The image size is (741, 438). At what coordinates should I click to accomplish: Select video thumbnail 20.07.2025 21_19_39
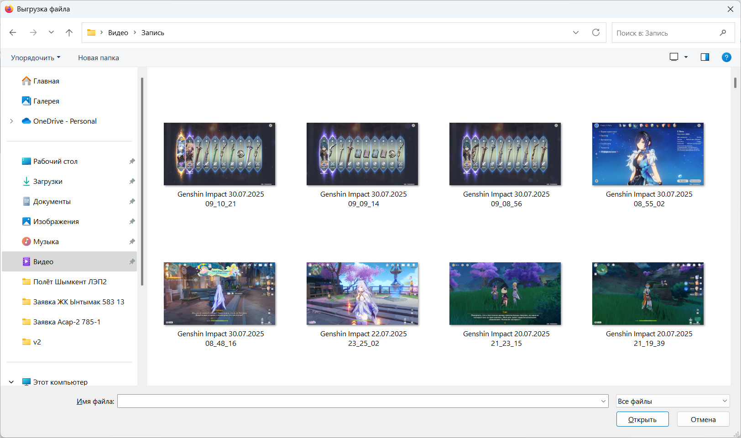[648, 294]
